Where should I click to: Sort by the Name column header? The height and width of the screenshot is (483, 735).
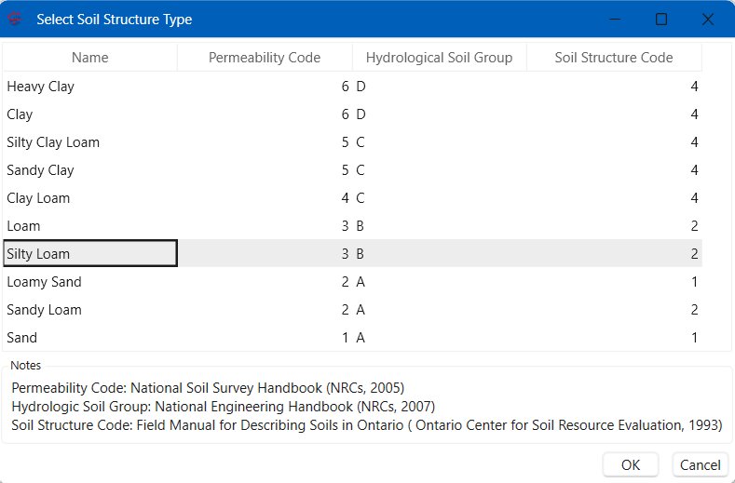pos(90,57)
